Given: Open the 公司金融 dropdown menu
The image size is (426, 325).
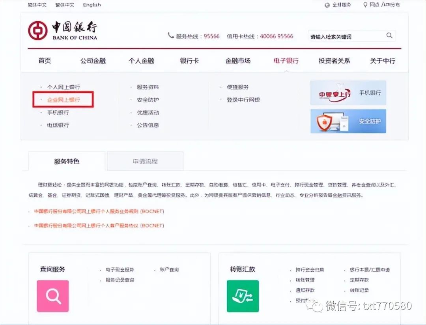Looking at the screenshot, I should click(x=93, y=60).
